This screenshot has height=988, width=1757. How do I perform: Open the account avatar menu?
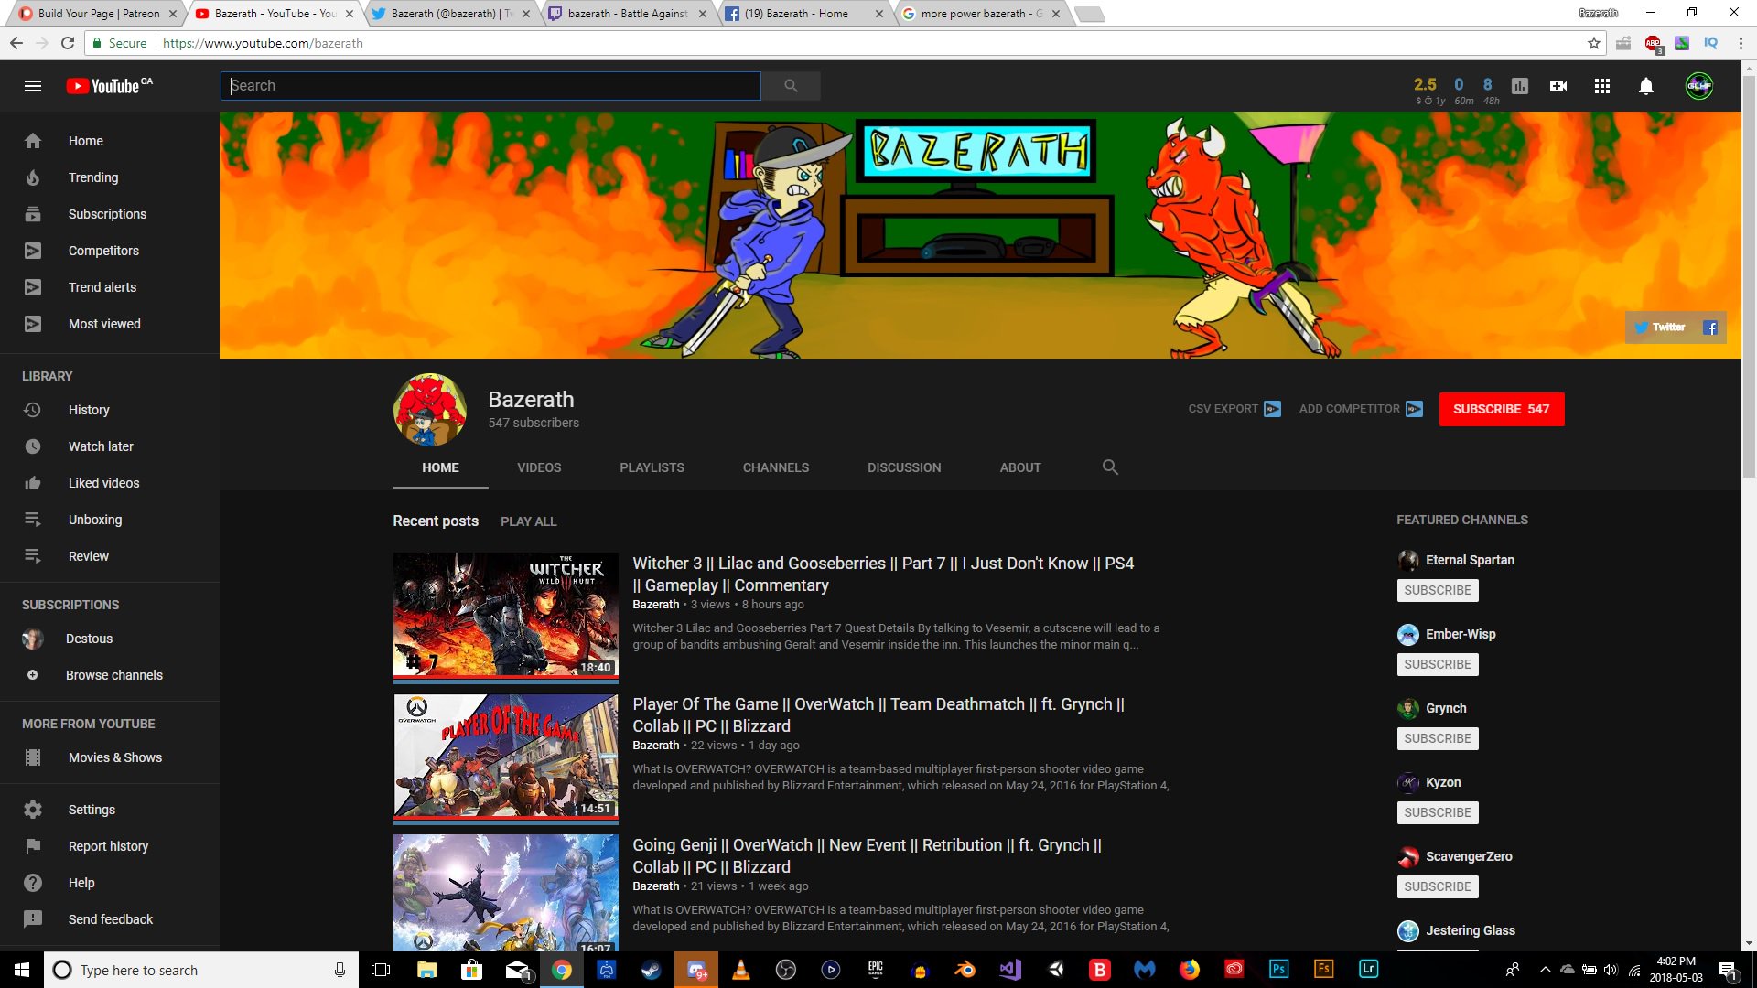point(1699,86)
